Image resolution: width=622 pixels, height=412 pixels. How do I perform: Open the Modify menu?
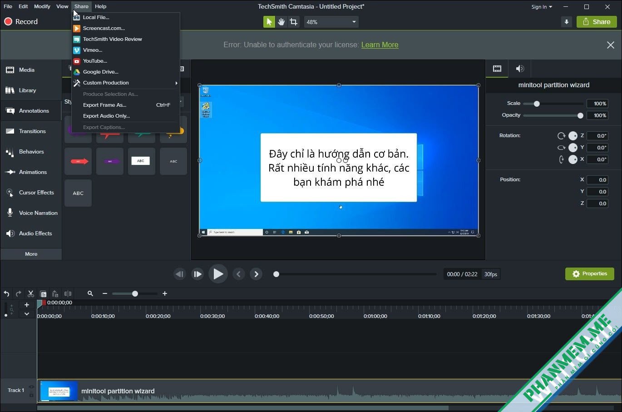click(x=42, y=6)
